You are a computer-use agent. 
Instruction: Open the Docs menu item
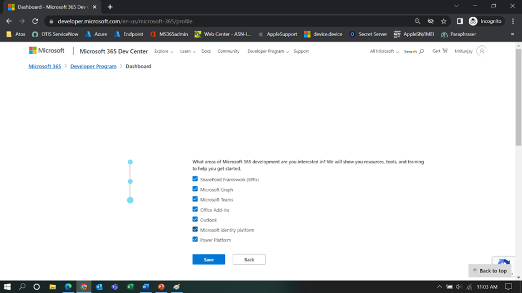point(206,51)
